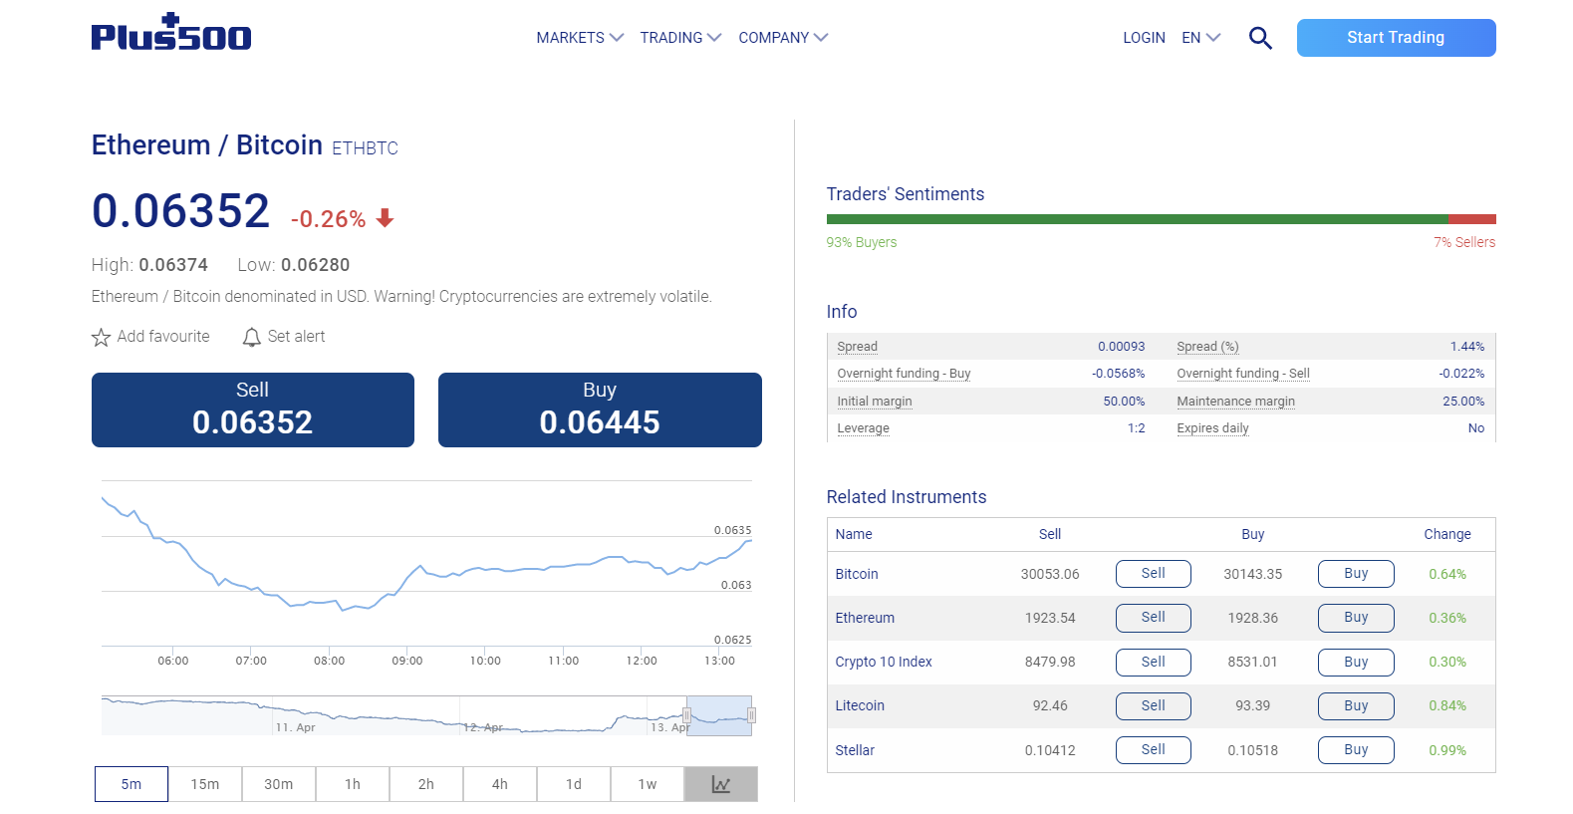Viewport: 1573px width, 814px height.
Task: Click the Ethereum row Buy button
Action: point(1356,618)
